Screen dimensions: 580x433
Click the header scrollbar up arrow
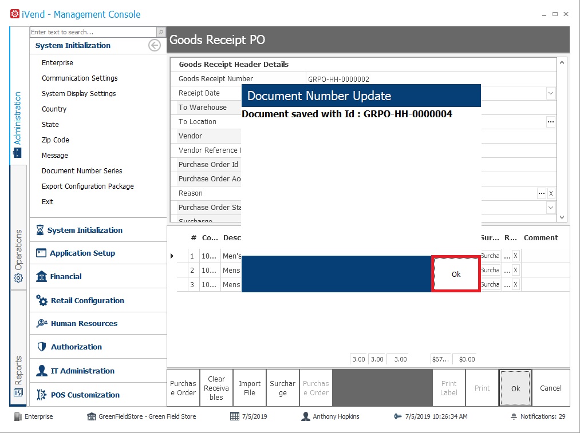coord(562,62)
